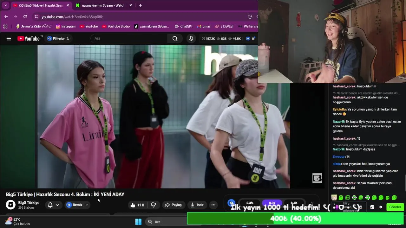Select the angry square green emote

click(x=348, y=198)
